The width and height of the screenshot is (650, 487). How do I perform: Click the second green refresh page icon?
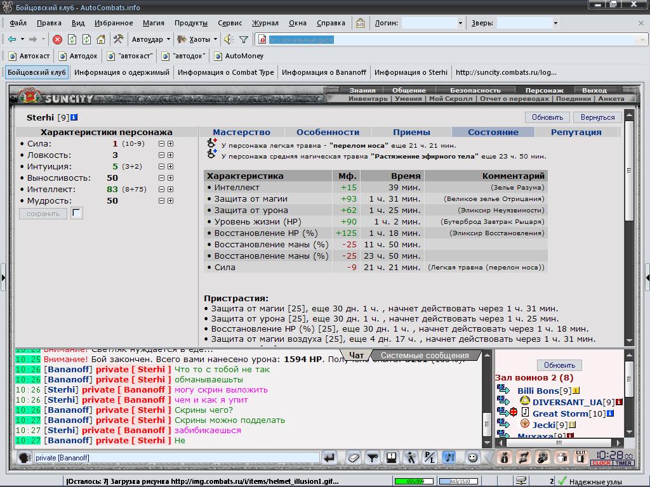coord(86,39)
